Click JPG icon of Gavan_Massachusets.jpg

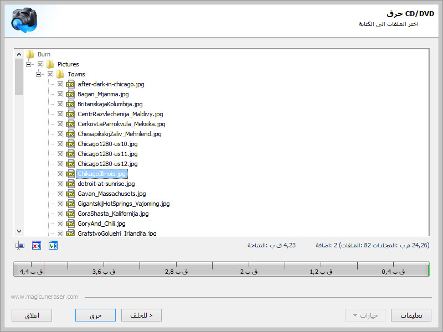click(70, 194)
